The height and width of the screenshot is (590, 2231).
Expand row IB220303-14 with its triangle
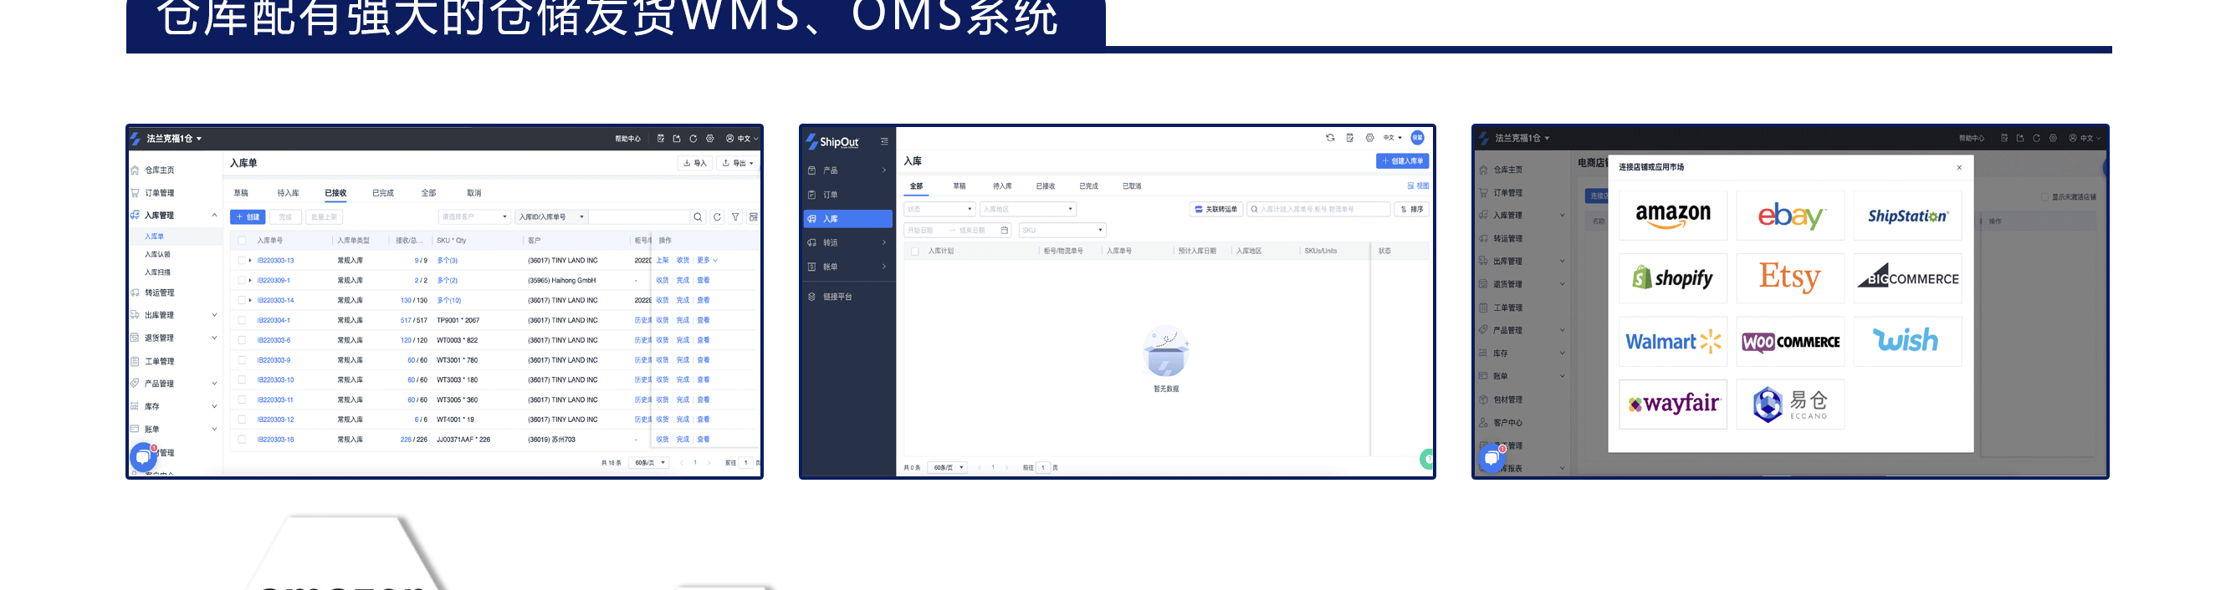(x=250, y=300)
